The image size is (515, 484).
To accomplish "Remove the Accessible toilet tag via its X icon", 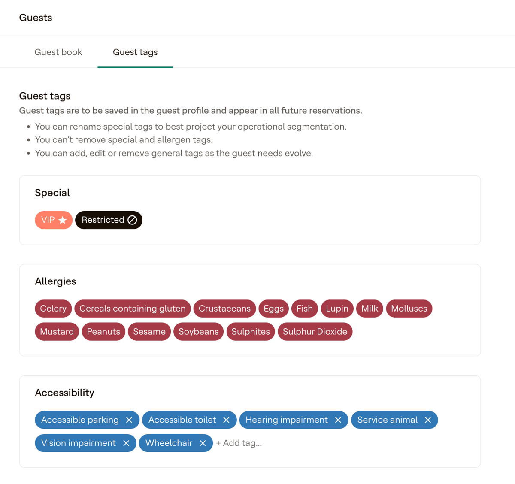I will [x=226, y=420].
